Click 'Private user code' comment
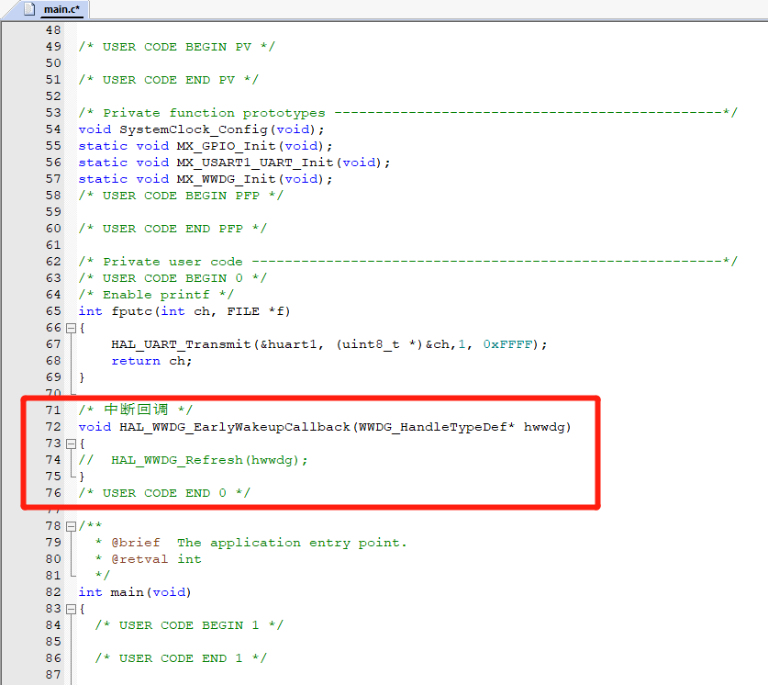Screen dimensions: 768x685 tap(173, 262)
